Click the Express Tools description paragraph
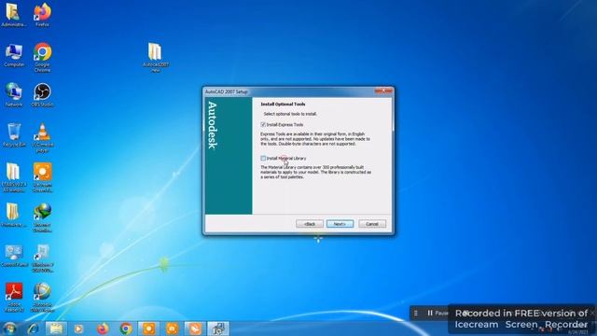 [315, 139]
